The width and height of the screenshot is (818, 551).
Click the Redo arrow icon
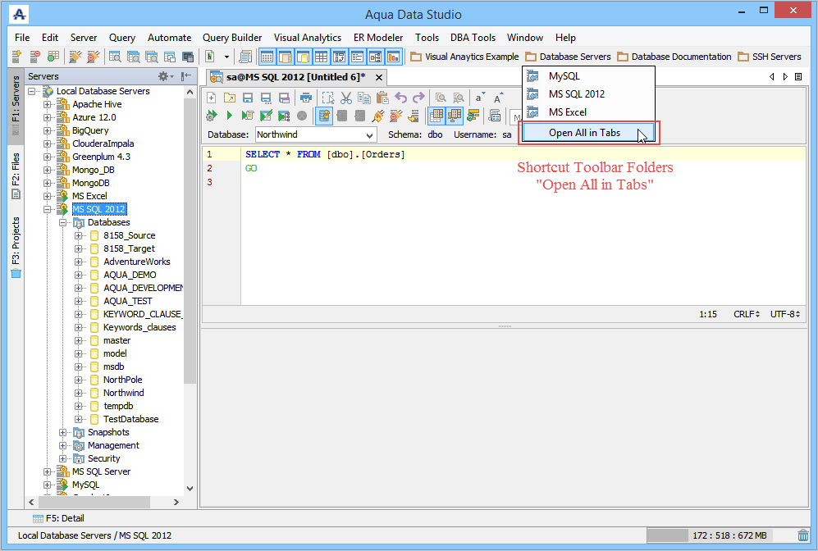click(418, 98)
